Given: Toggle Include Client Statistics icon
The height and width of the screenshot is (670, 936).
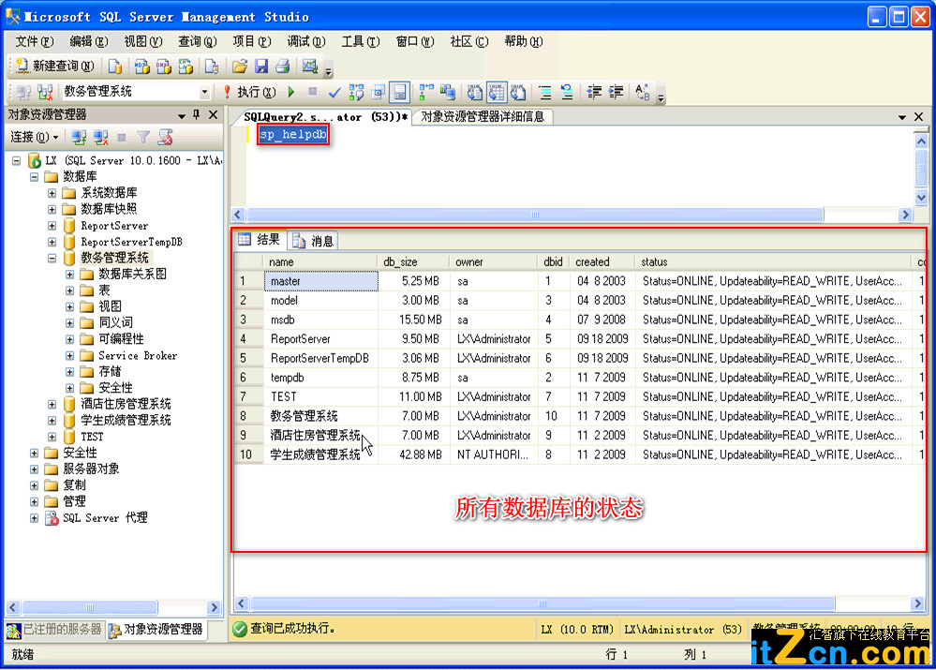Looking at the screenshot, I should (x=448, y=92).
